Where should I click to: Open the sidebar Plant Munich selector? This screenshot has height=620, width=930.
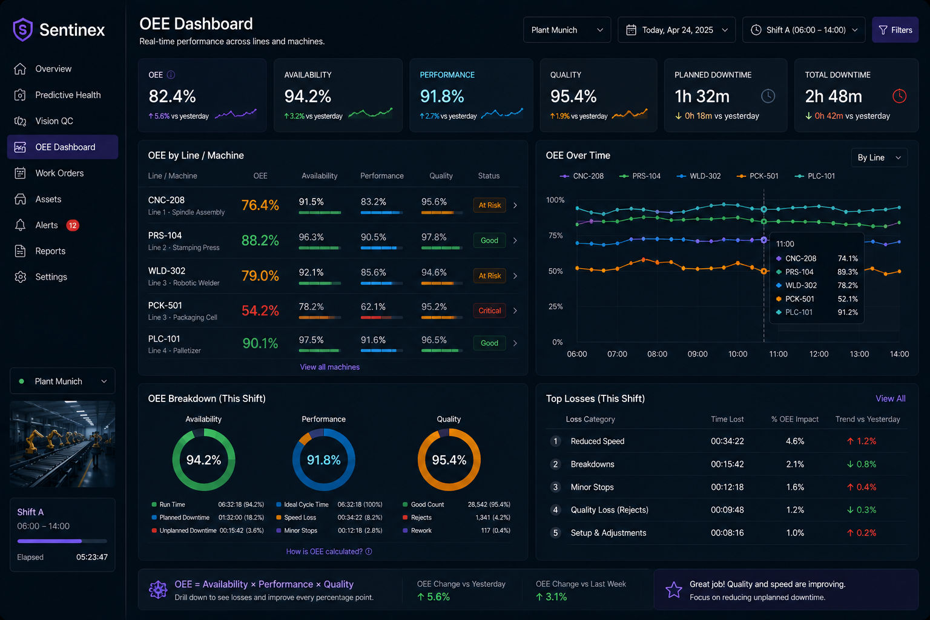click(62, 381)
